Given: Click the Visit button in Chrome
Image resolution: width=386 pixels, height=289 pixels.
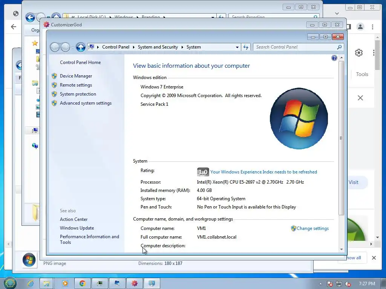Looking at the screenshot, I should (353, 183).
